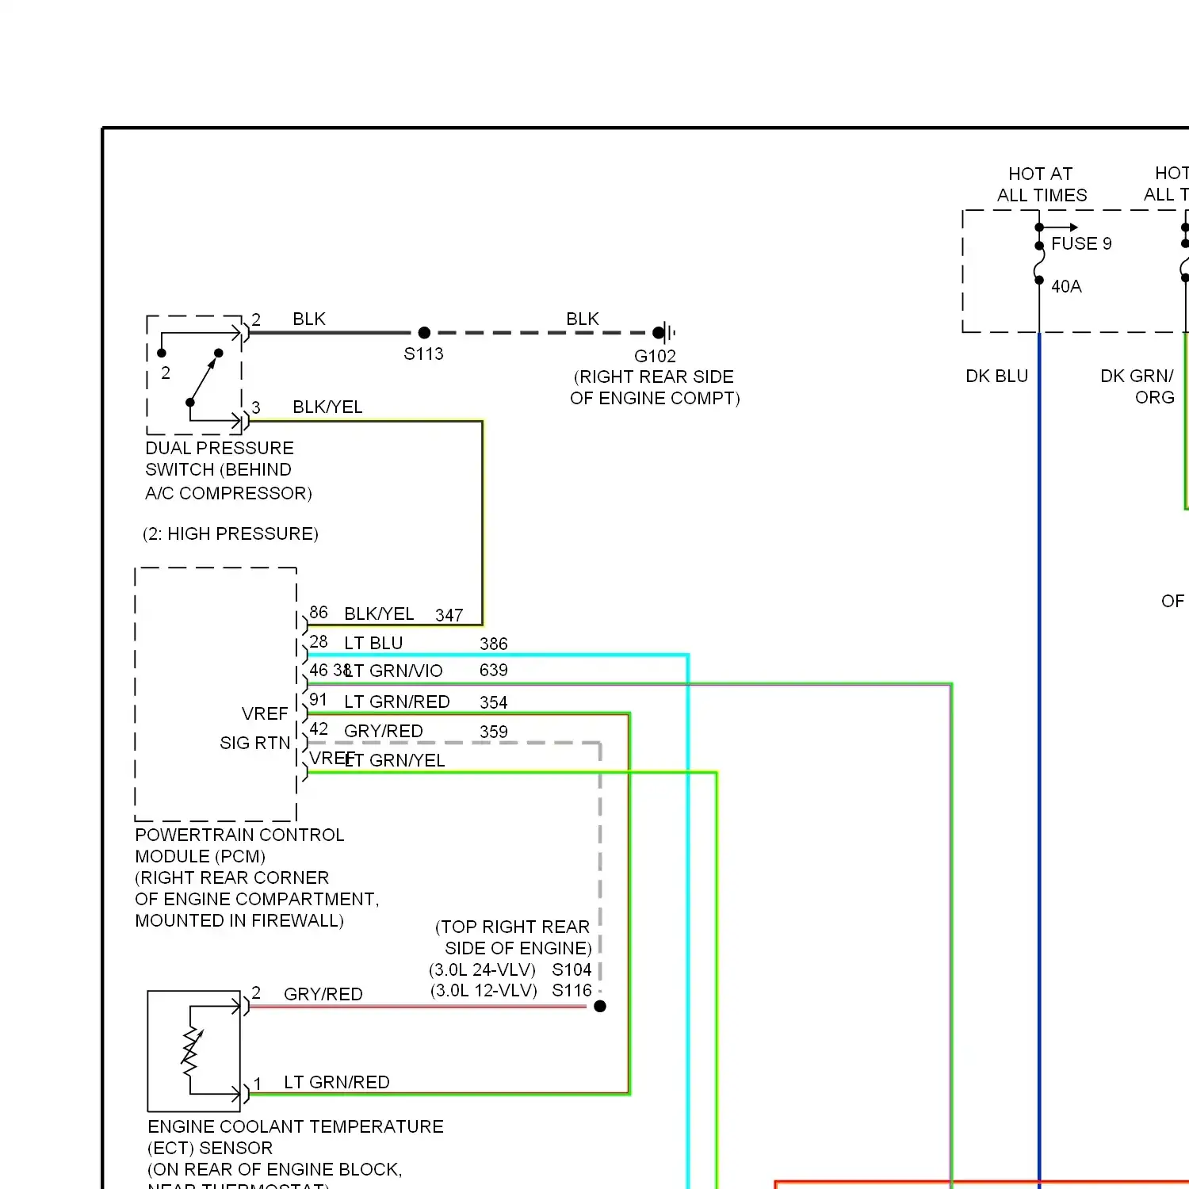Click the S104/S116 splice dot
Image resolution: width=1189 pixels, height=1189 pixels.
(x=600, y=1006)
